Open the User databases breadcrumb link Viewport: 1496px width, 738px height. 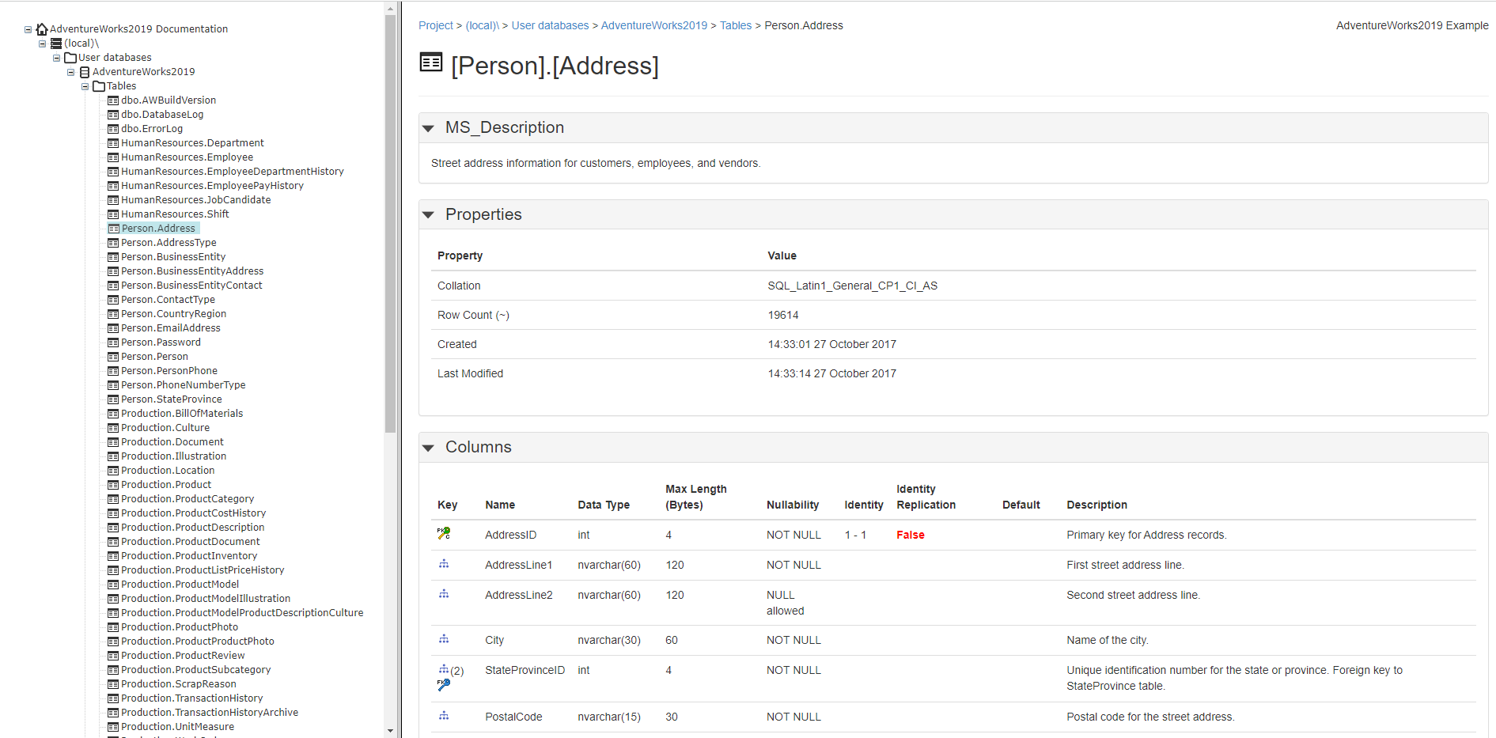pos(550,25)
